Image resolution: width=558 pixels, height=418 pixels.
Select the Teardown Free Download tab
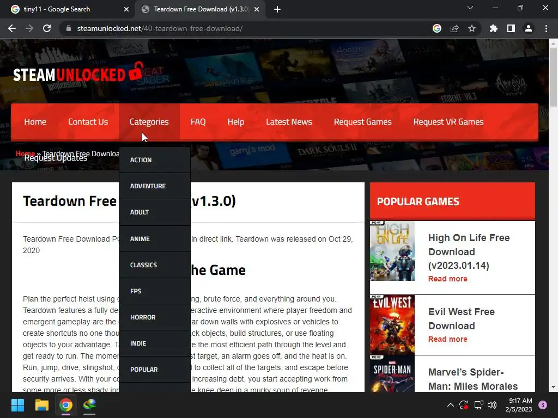pos(199,9)
